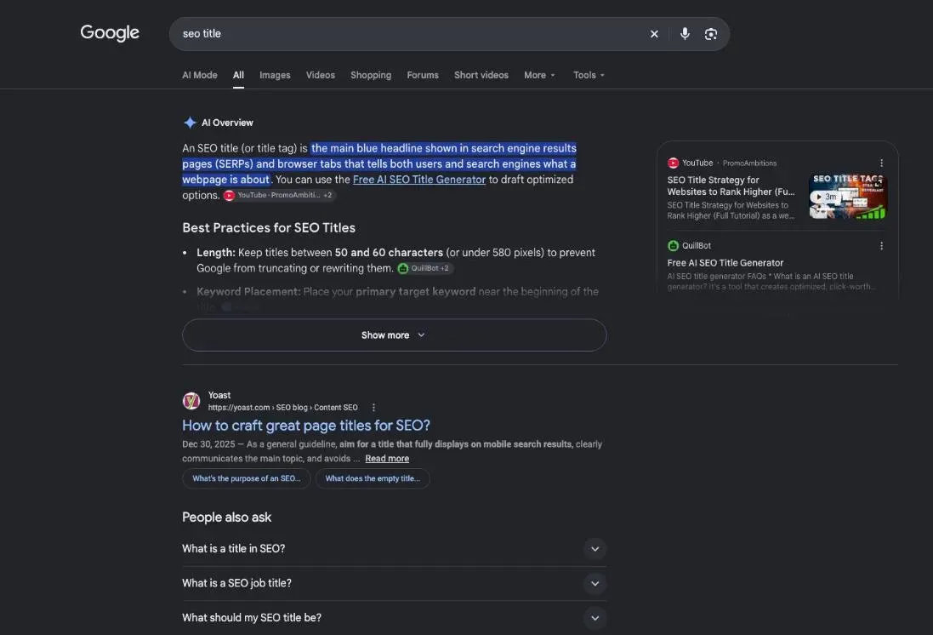Open SEO Title Strategy for Websites video title
Viewport: 933px width, 635px height.
tap(731, 186)
